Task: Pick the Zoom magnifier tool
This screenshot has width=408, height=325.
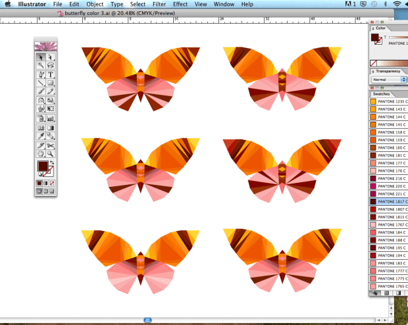Action: click(51, 153)
